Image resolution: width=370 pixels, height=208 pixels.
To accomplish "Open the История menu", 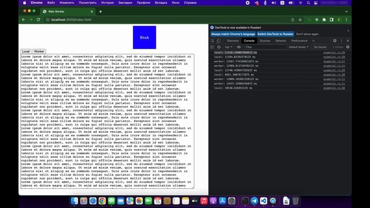I will (108, 3).
